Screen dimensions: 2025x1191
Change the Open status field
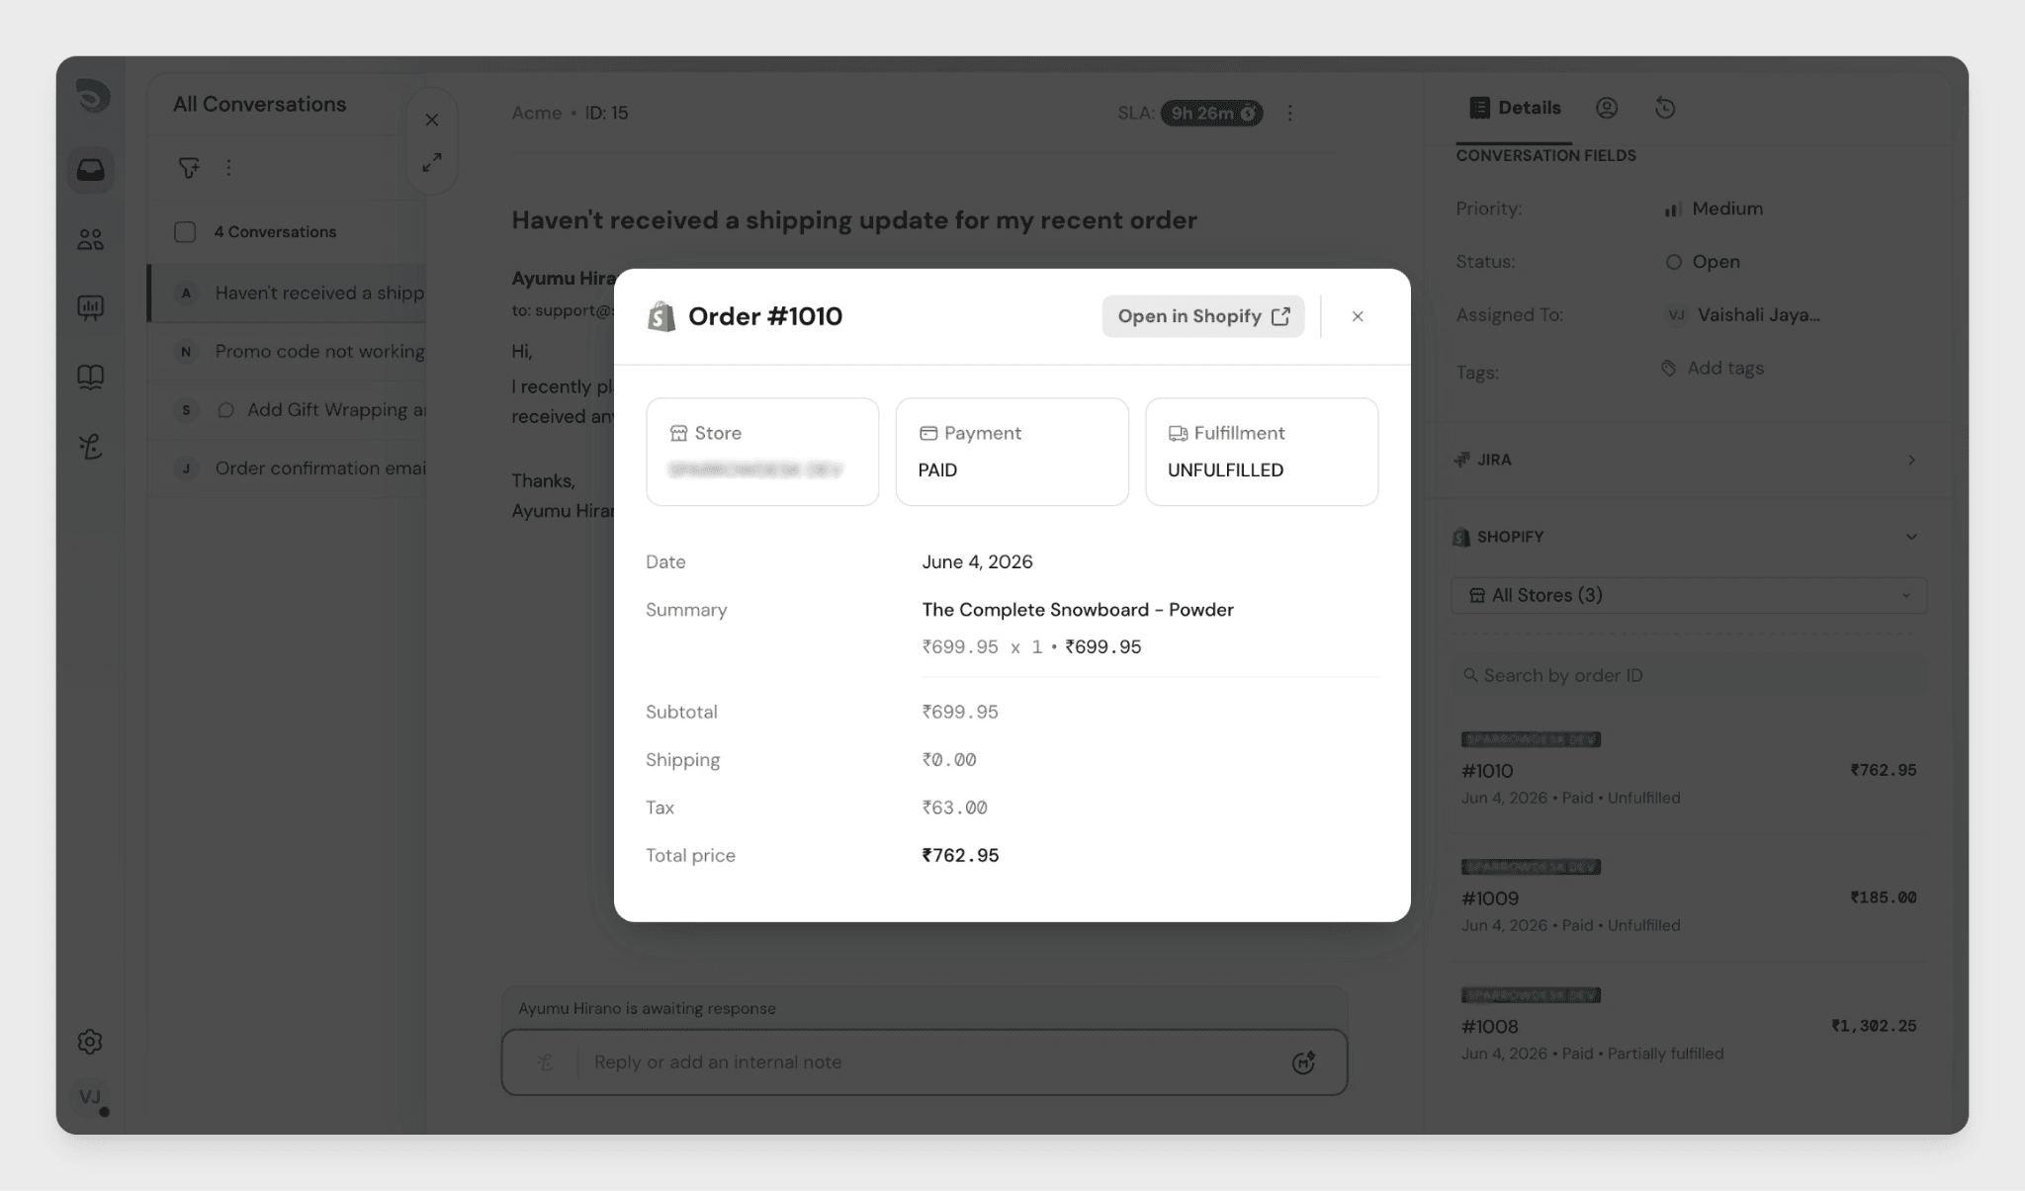[x=1703, y=262]
